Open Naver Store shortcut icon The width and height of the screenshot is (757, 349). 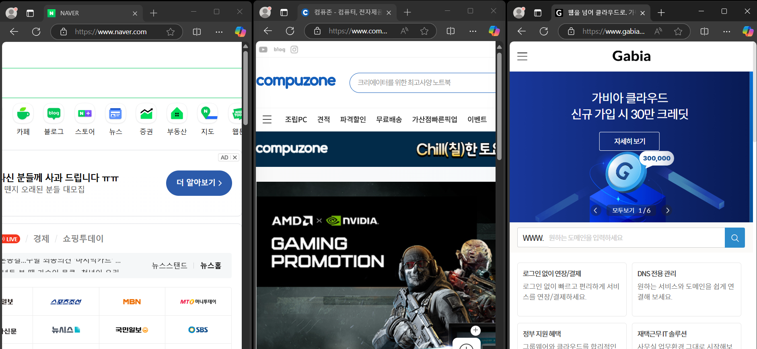point(85,114)
